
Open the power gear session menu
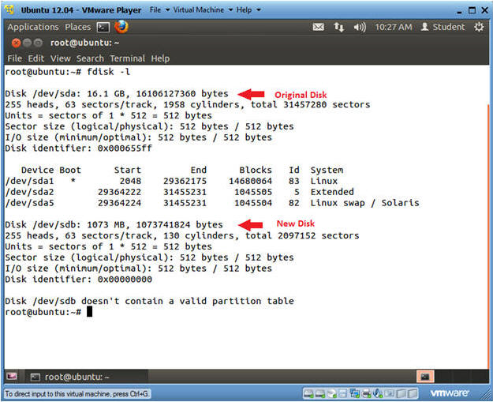click(x=479, y=27)
